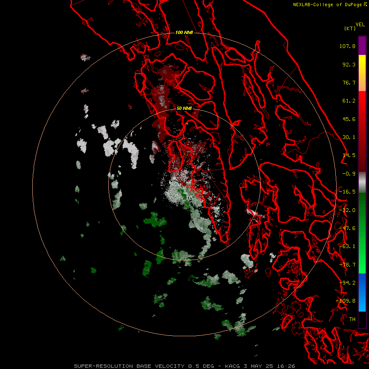This screenshot has height=369, width=369.
Task: Click the -16.5 value on the velocity scale
Action: pos(347,192)
